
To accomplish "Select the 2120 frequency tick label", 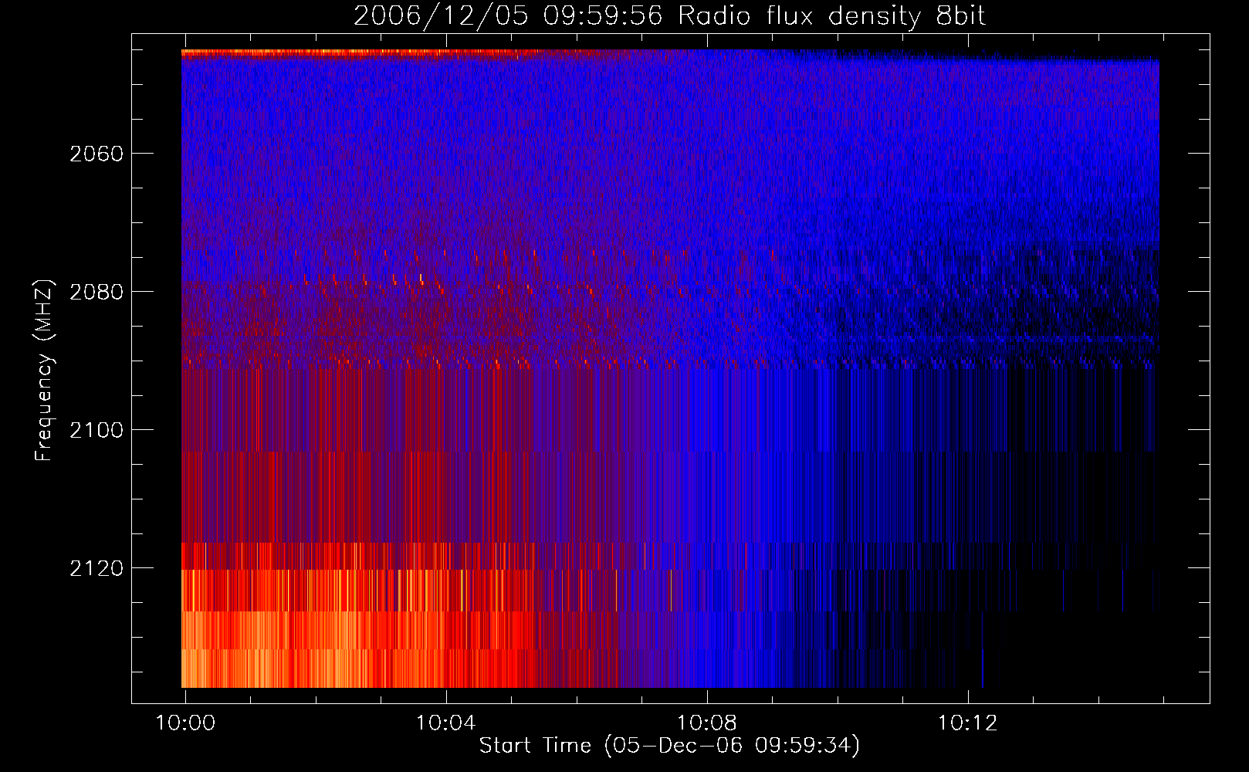I will point(96,568).
